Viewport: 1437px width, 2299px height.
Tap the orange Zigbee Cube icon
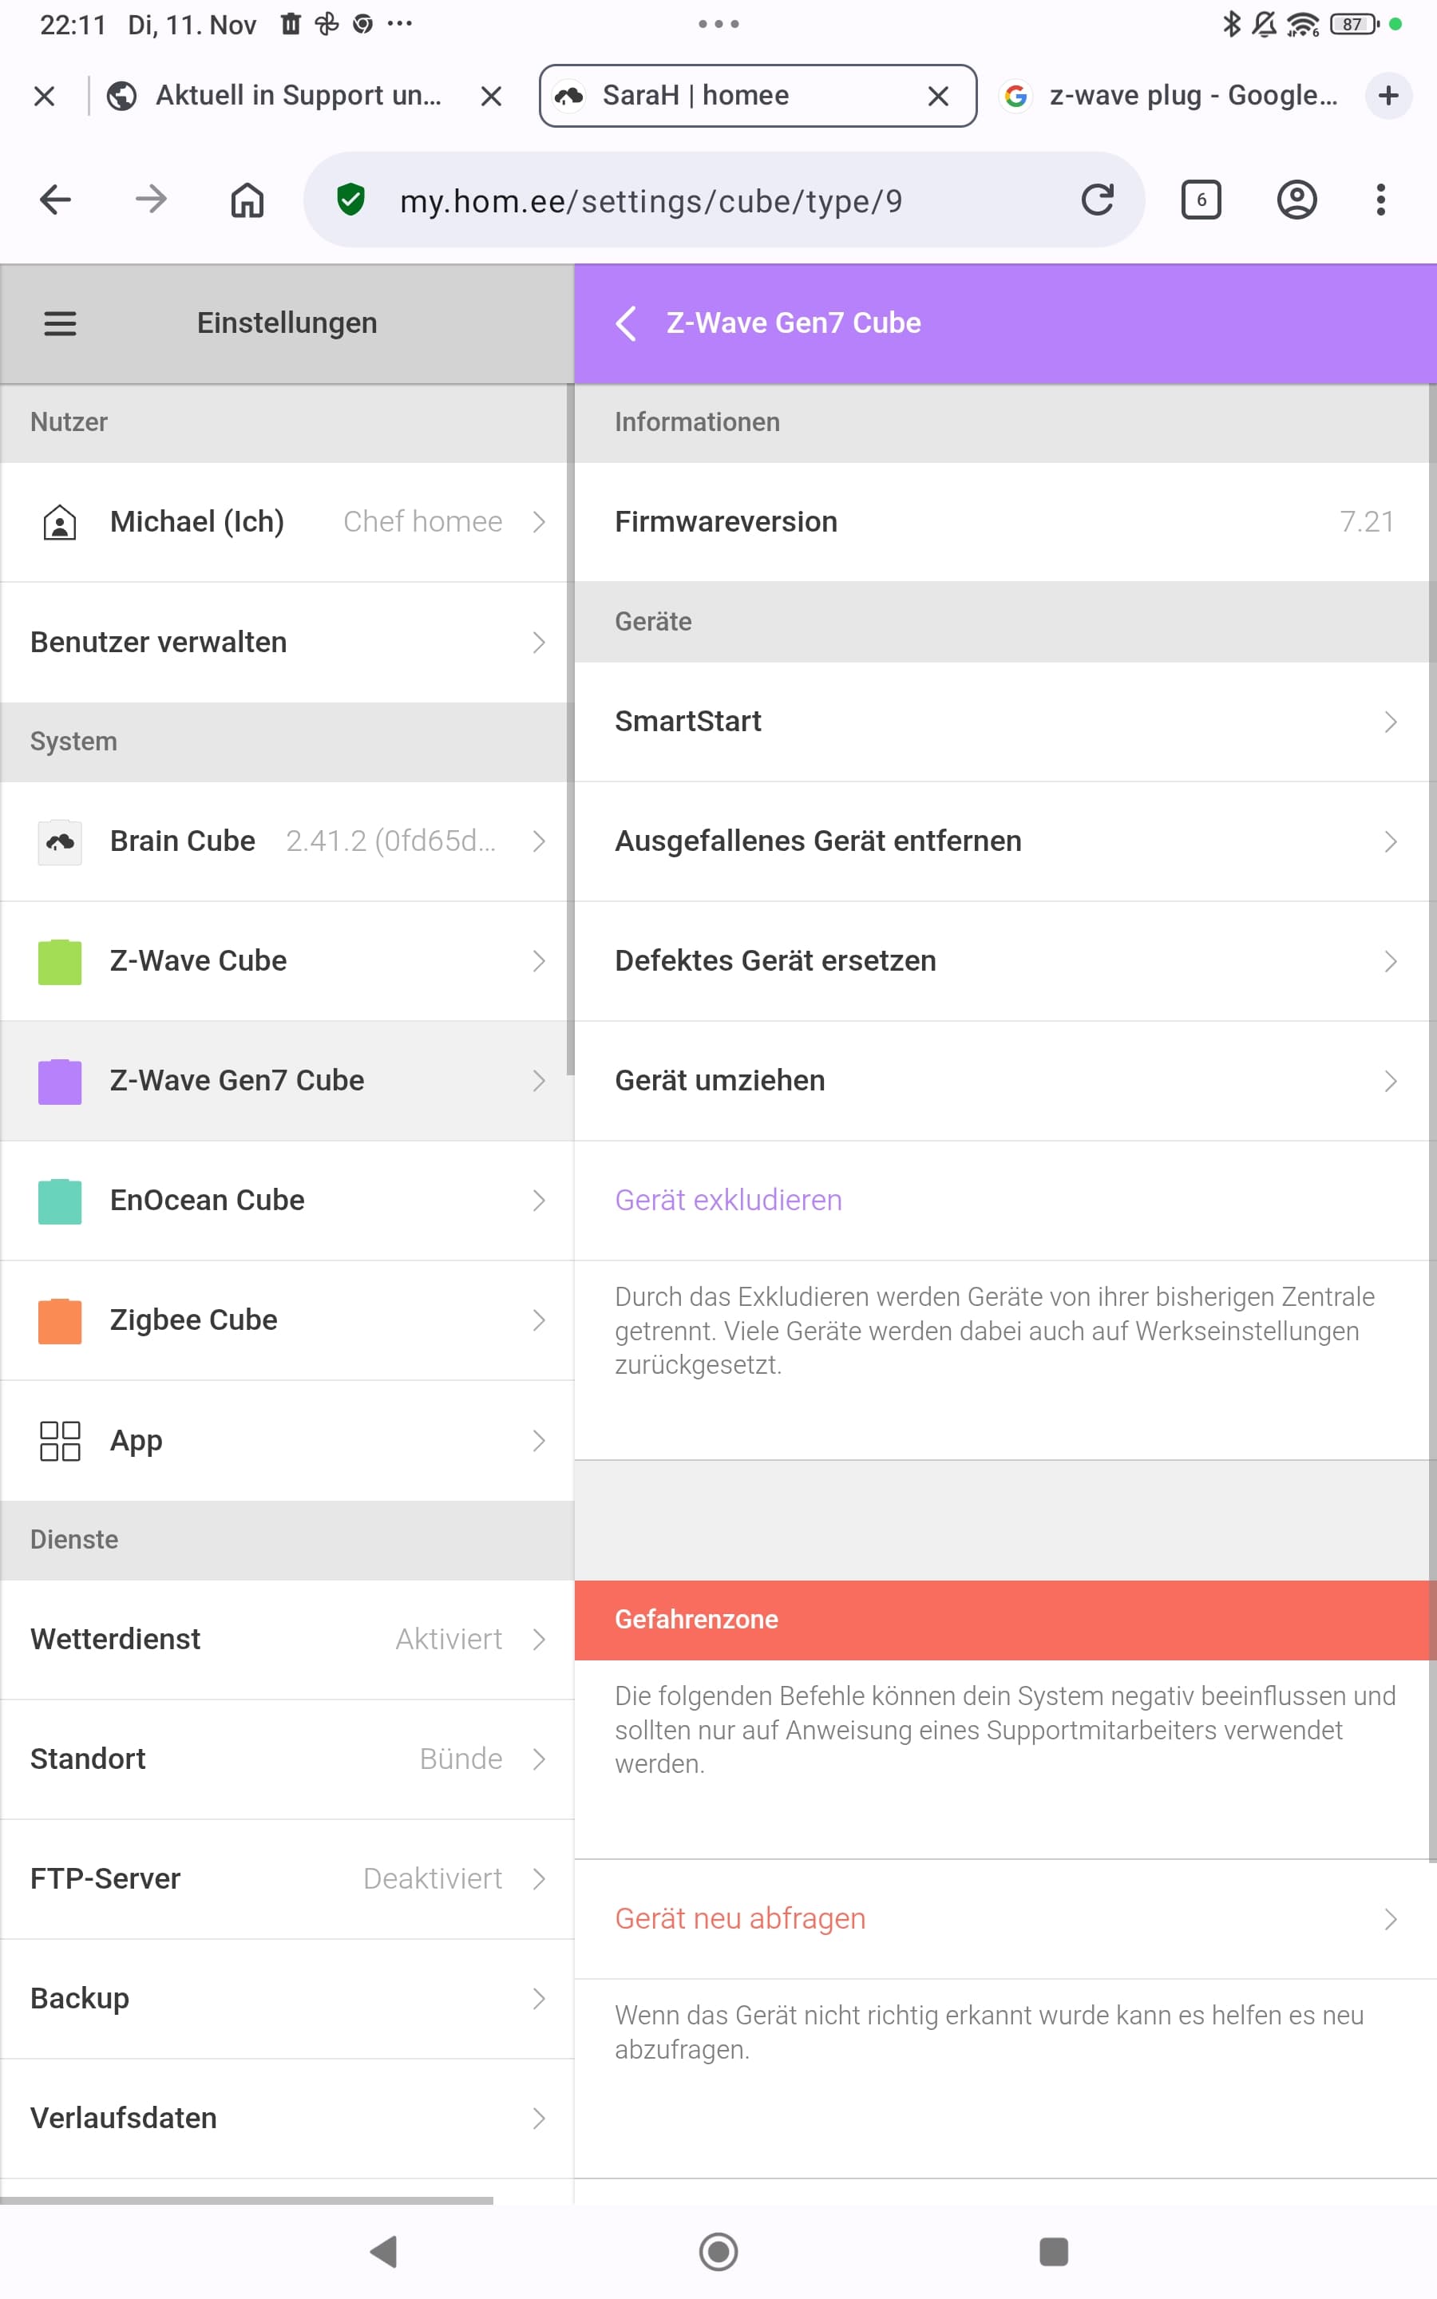pyautogui.click(x=60, y=1320)
